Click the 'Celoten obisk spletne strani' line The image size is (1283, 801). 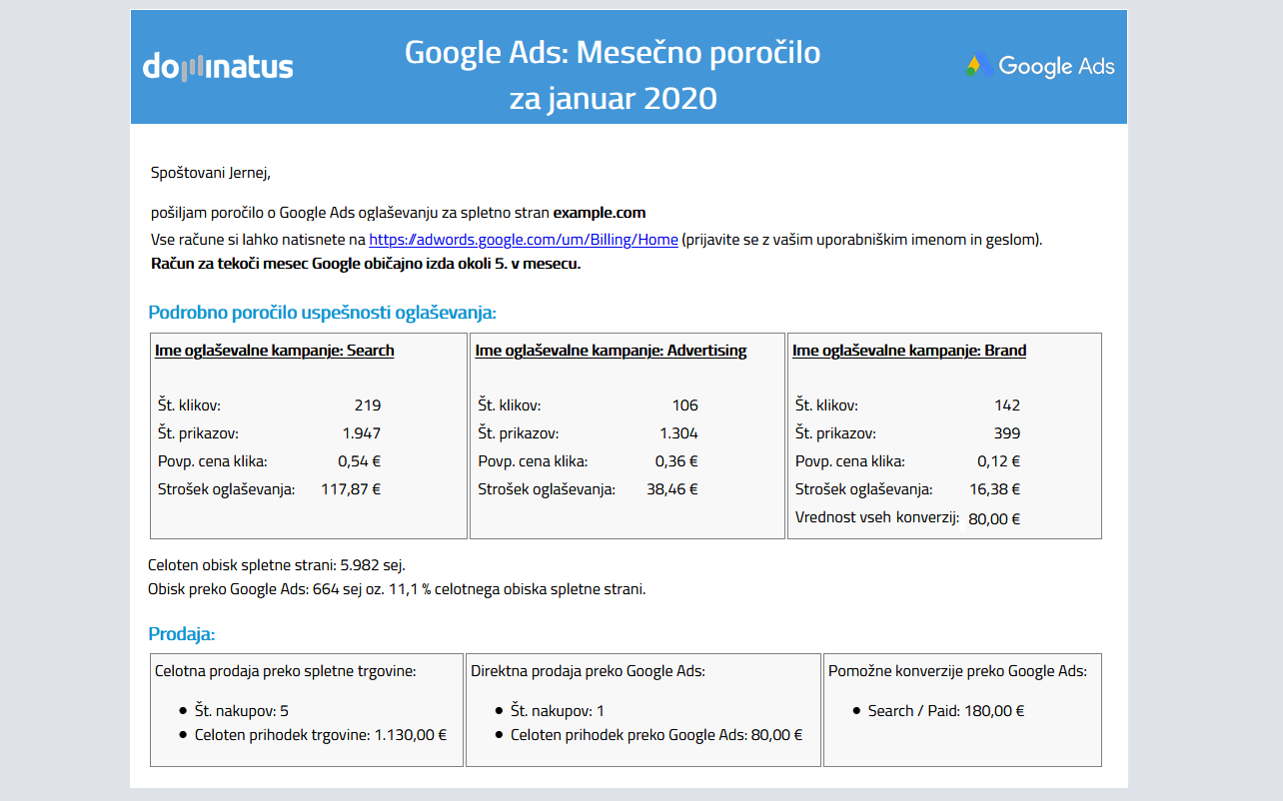point(277,565)
